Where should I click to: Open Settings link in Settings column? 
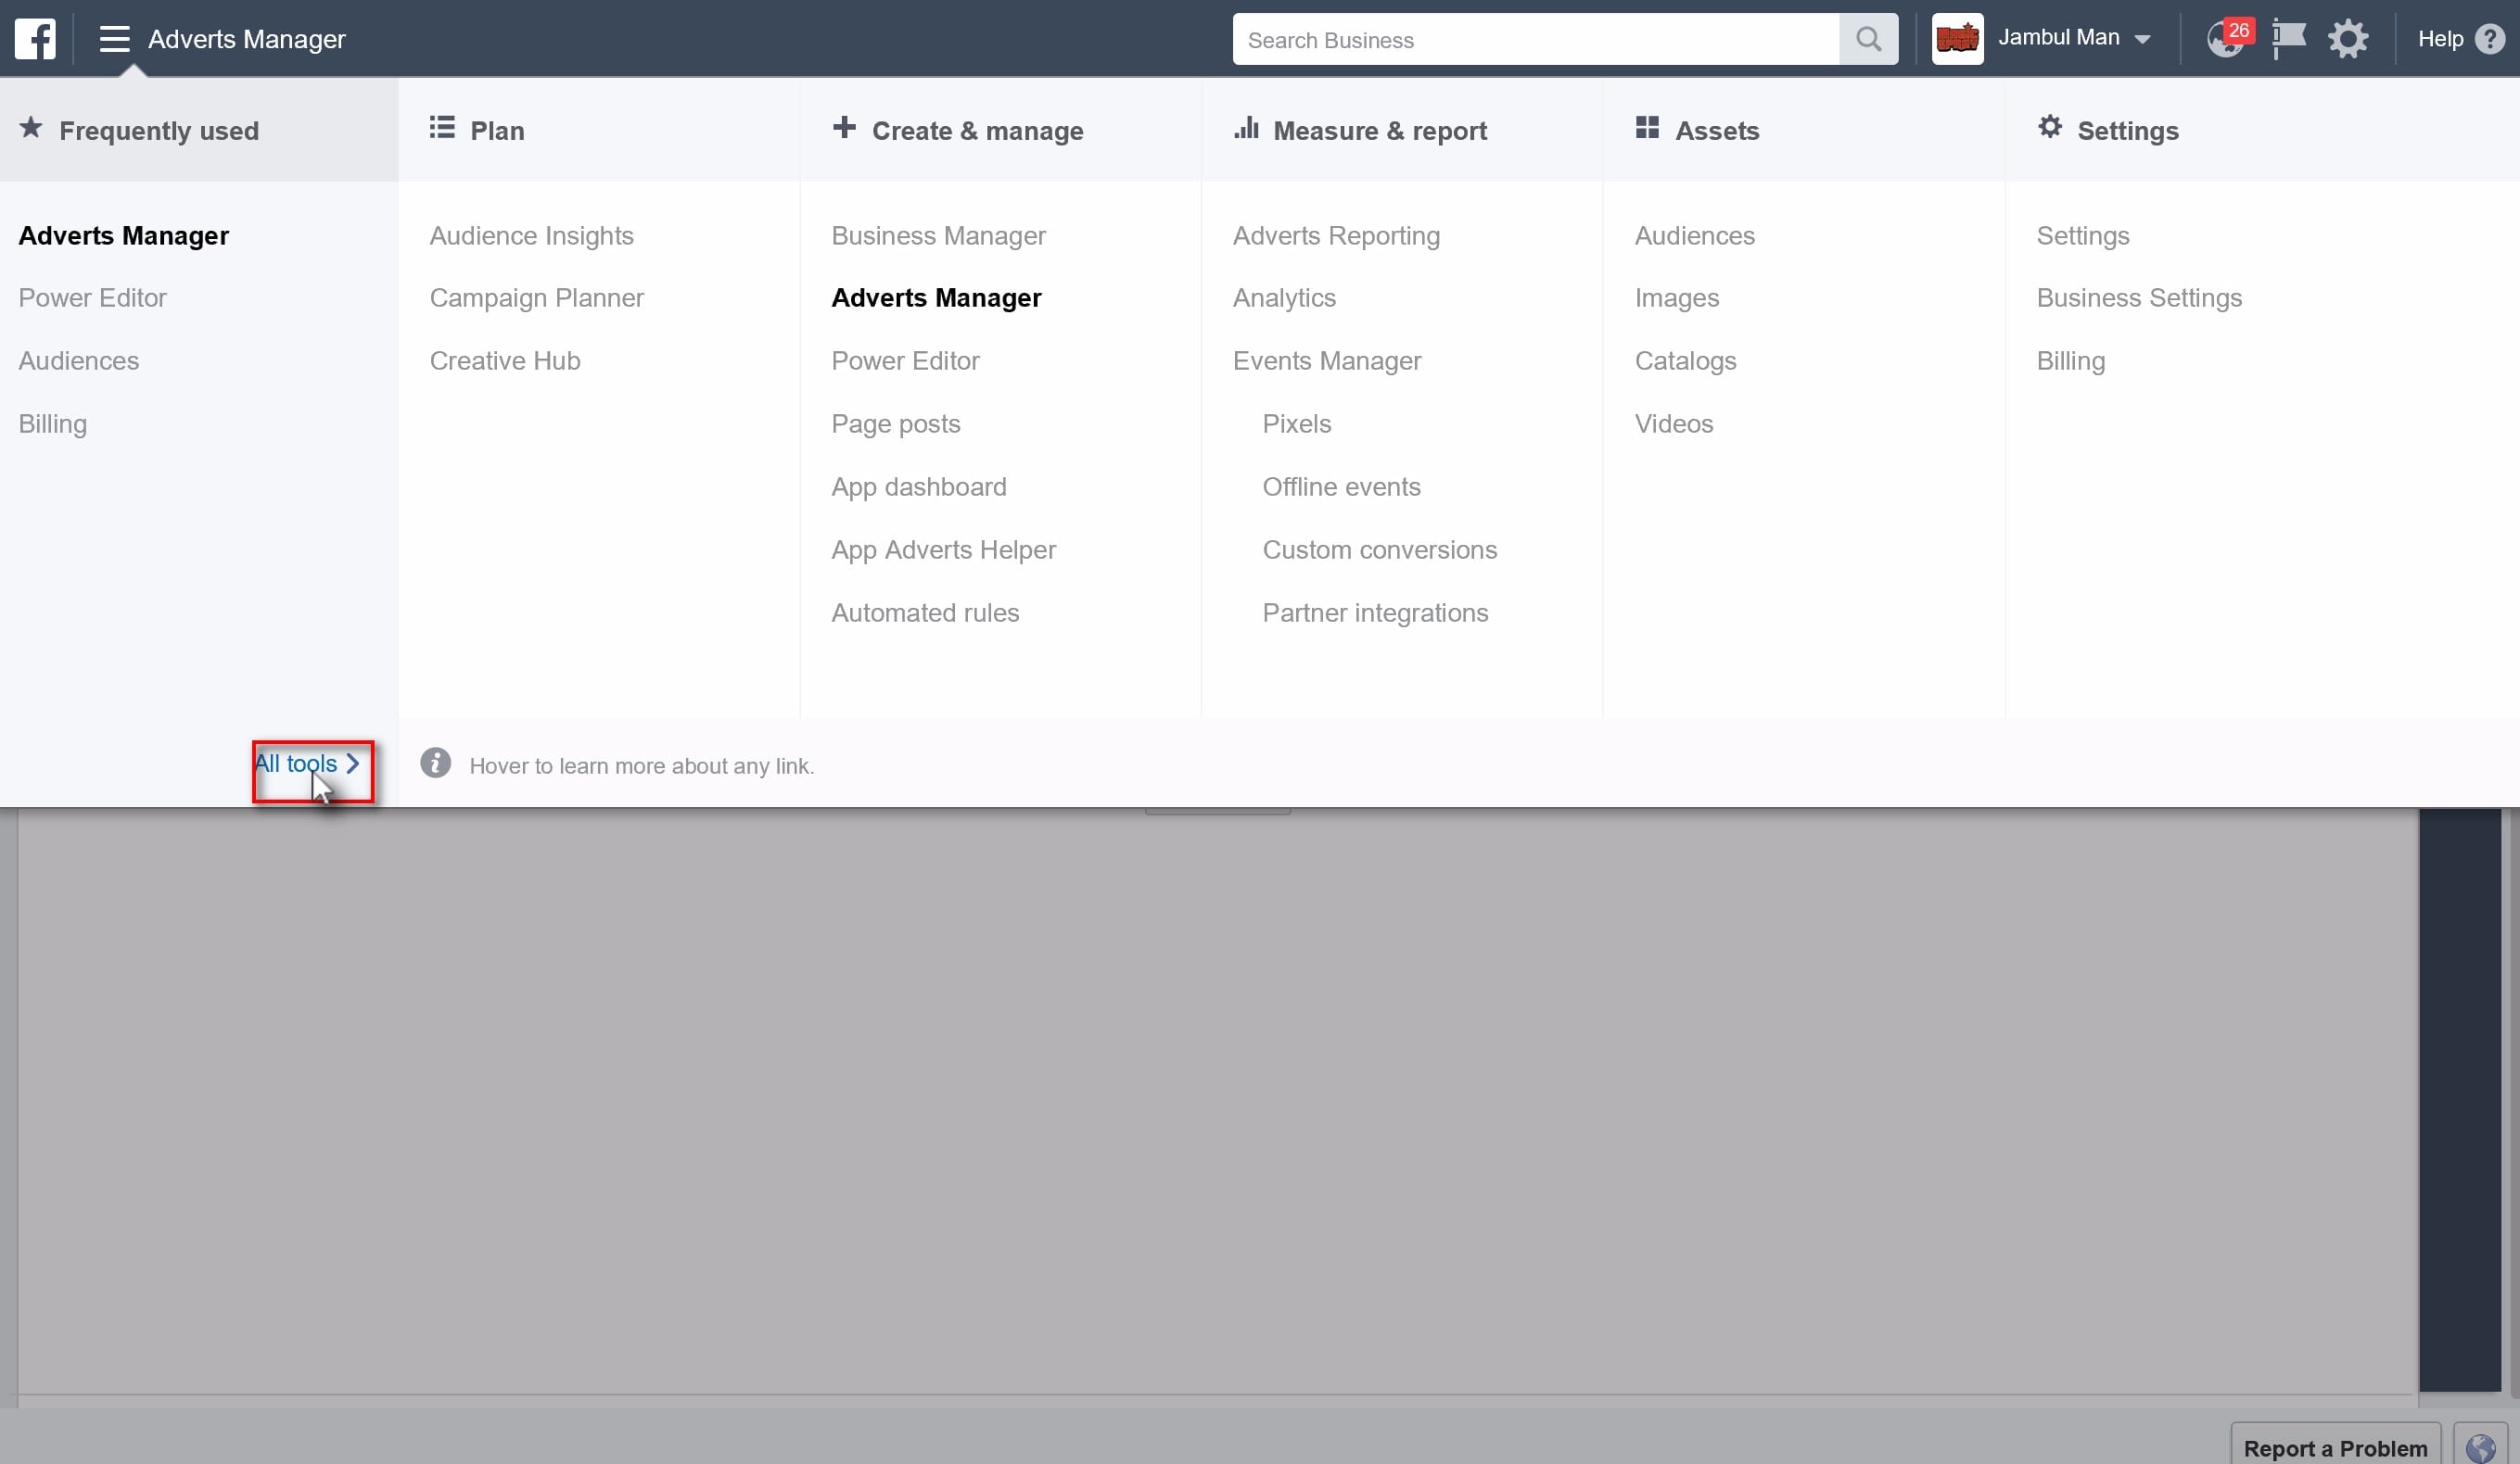(2082, 236)
